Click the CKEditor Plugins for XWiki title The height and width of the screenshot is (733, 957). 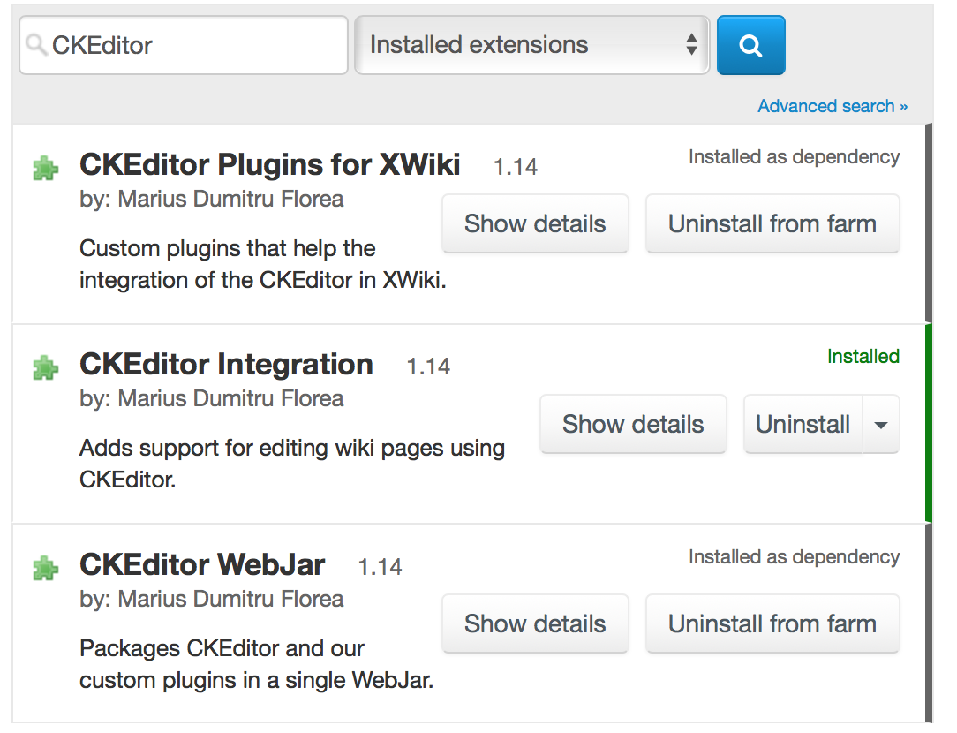[270, 165]
